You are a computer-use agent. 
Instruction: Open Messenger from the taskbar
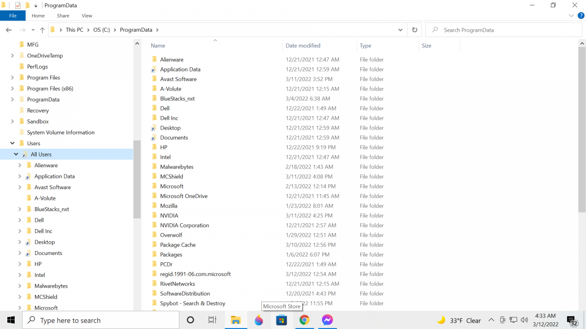click(327, 320)
